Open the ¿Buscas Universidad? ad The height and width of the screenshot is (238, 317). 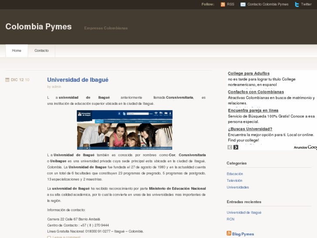click(250, 129)
